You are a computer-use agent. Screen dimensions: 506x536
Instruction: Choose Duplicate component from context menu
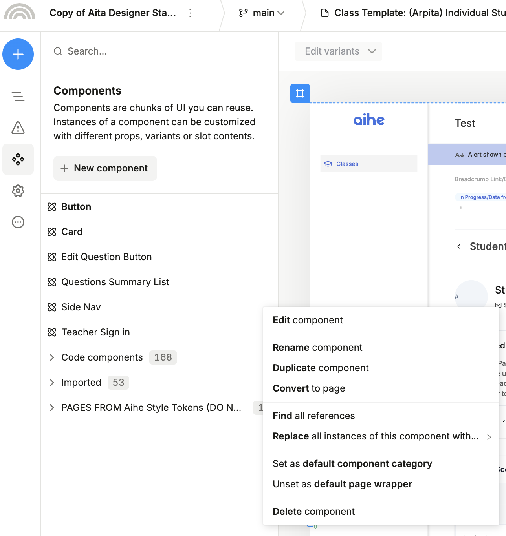pyautogui.click(x=321, y=368)
